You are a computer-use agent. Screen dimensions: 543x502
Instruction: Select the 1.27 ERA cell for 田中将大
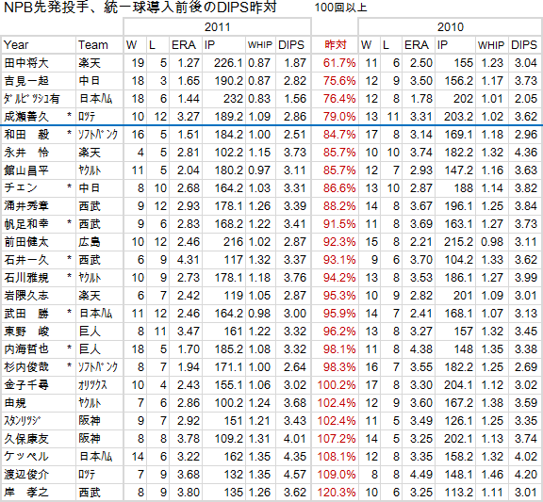pyautogui.click(x=186, y=63)
